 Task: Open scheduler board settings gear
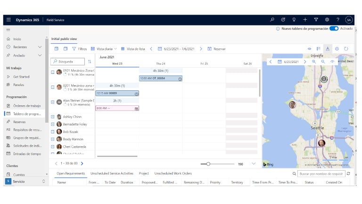337,49
